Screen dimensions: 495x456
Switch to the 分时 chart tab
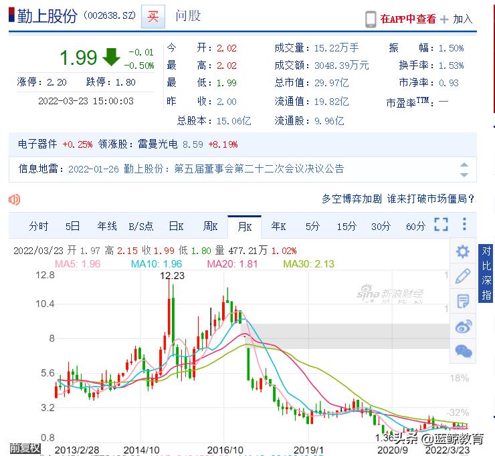[x=39, y=226]
